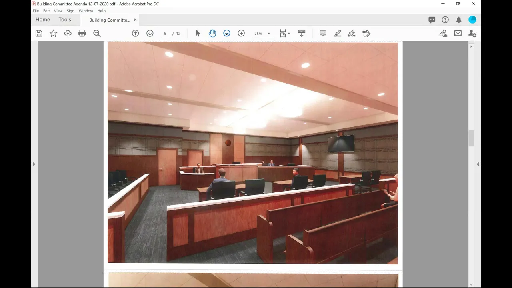Send file by email envelope icon
Viewport: 512px width, 288px height.
pos(458,34)
